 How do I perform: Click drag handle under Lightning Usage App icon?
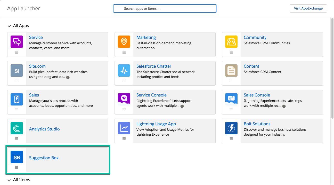[124, 139]
